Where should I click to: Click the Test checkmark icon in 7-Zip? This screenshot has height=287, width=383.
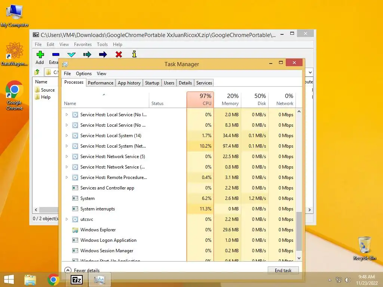click(71, 55)
